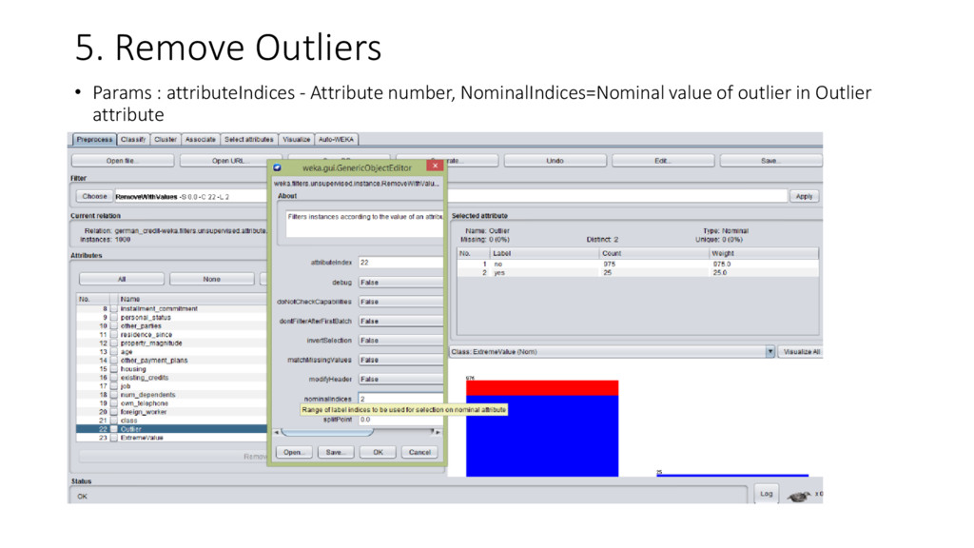Screen dimensions: 974x548
Task: Click the right scroll arrow in the dialog
Action: tap(438, 432)
